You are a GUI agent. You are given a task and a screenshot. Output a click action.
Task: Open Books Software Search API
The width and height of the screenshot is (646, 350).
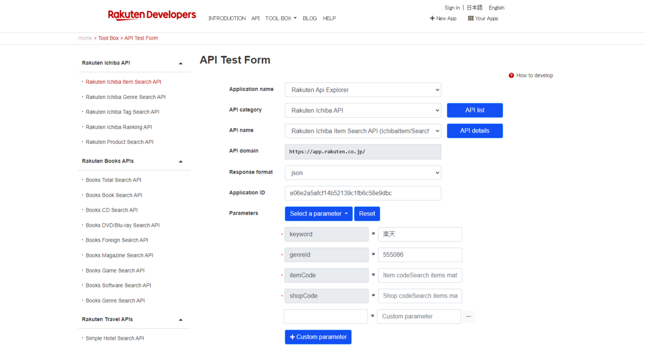(x=118, y=285)
